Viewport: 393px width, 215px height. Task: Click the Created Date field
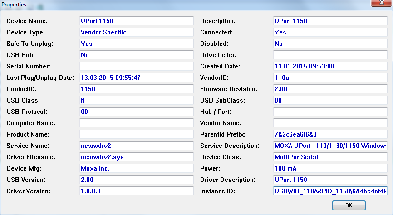(330, 66)
